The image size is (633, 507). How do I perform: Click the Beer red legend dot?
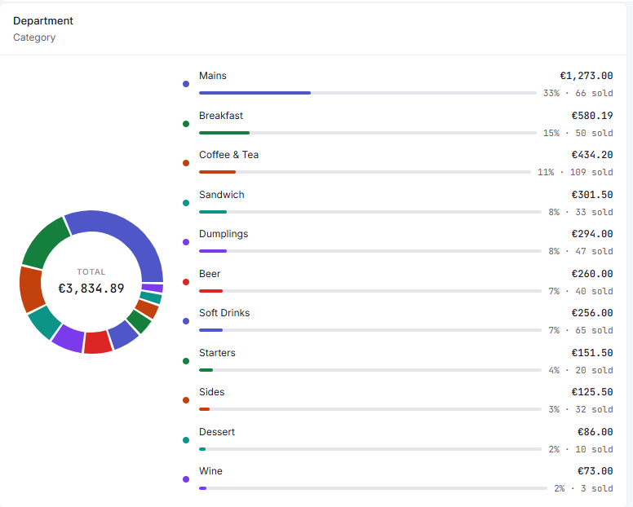(186, 282)
